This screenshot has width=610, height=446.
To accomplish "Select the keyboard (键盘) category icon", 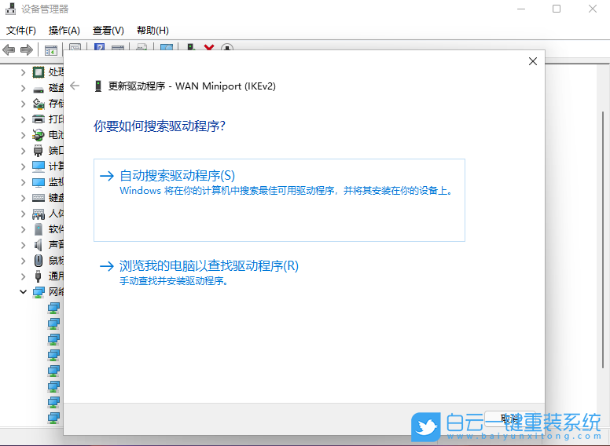I will tap(39, 198).
